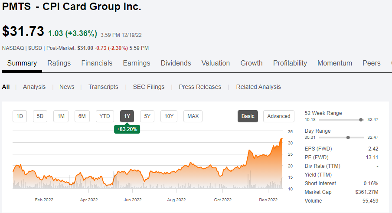Switch to the Valuation tab

(216, 63)
